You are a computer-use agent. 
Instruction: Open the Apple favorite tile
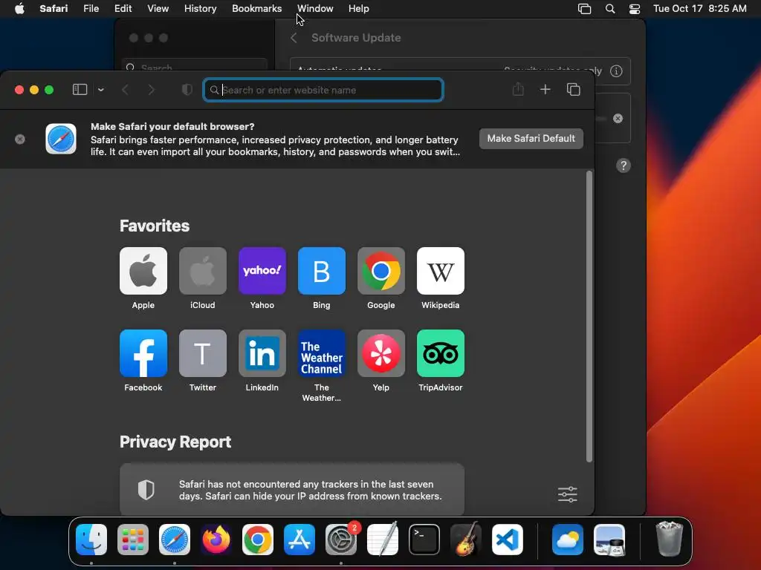pos(143,271)
